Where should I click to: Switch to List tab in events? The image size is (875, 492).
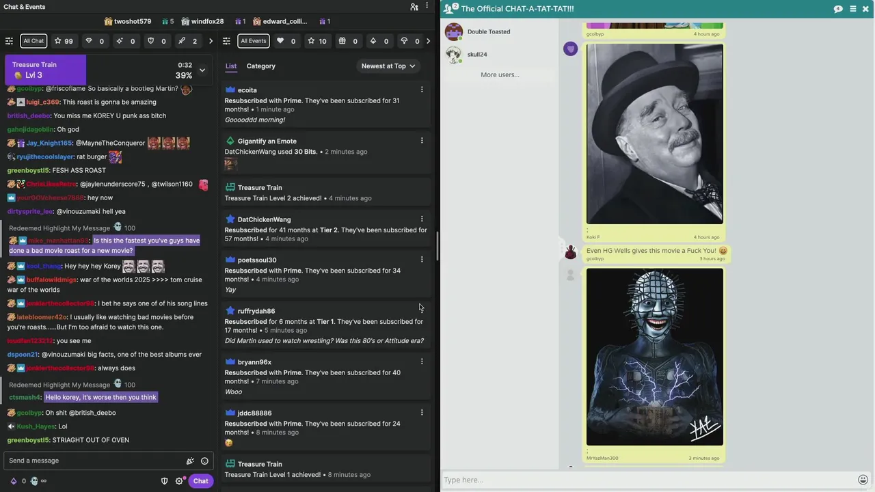point(231,66)
